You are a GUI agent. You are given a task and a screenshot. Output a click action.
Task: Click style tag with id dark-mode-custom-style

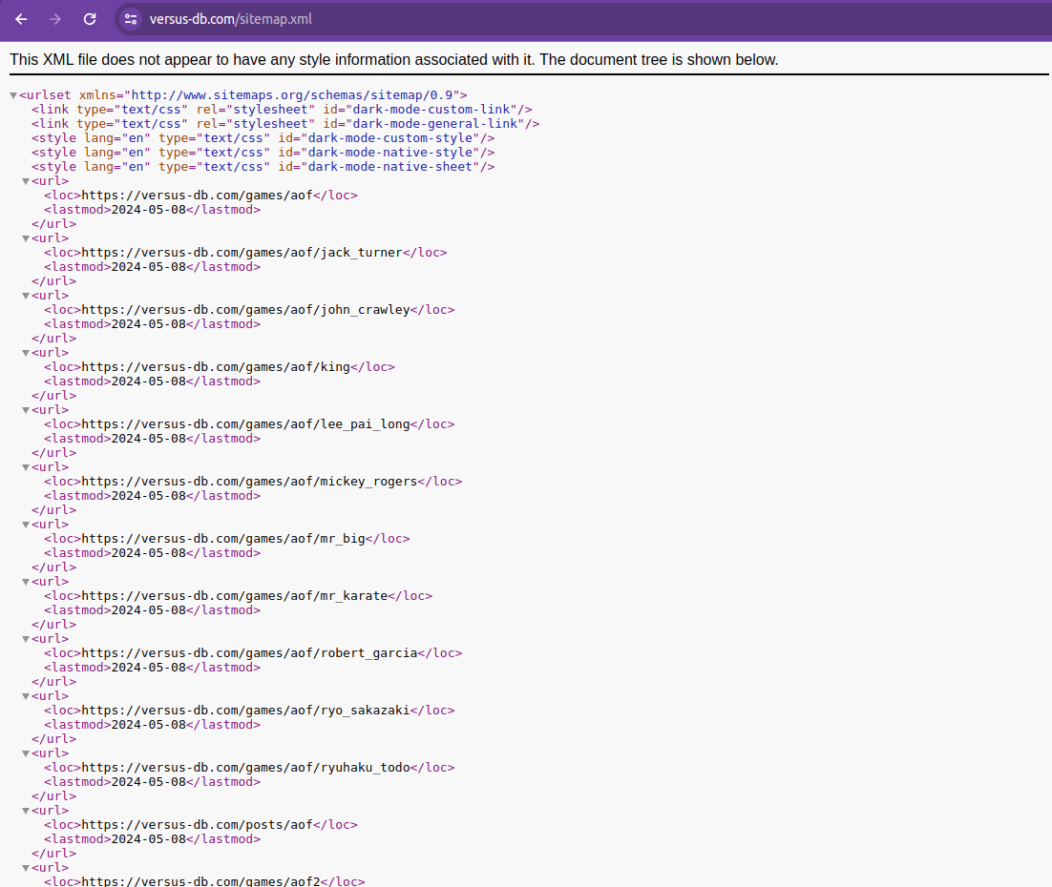click(263, 138)
